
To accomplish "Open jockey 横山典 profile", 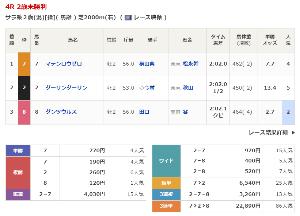I will coord(147,64).
